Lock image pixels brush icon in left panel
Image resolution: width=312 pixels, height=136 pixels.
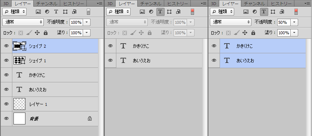click(29, 33)
